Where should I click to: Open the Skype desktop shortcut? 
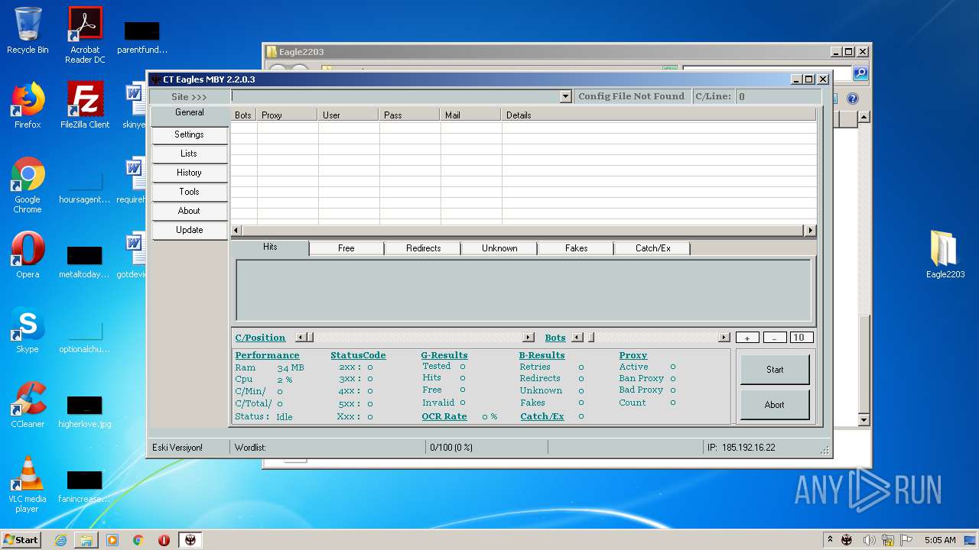[x=28, y=330]
